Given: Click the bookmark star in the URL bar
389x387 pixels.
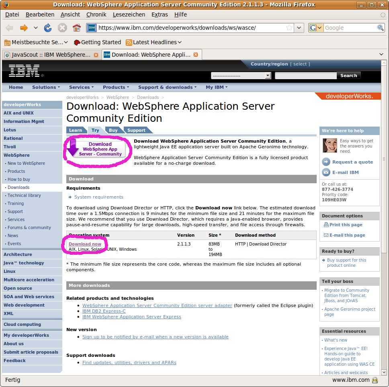Looking at the screenshot, I should coord(289,28).
